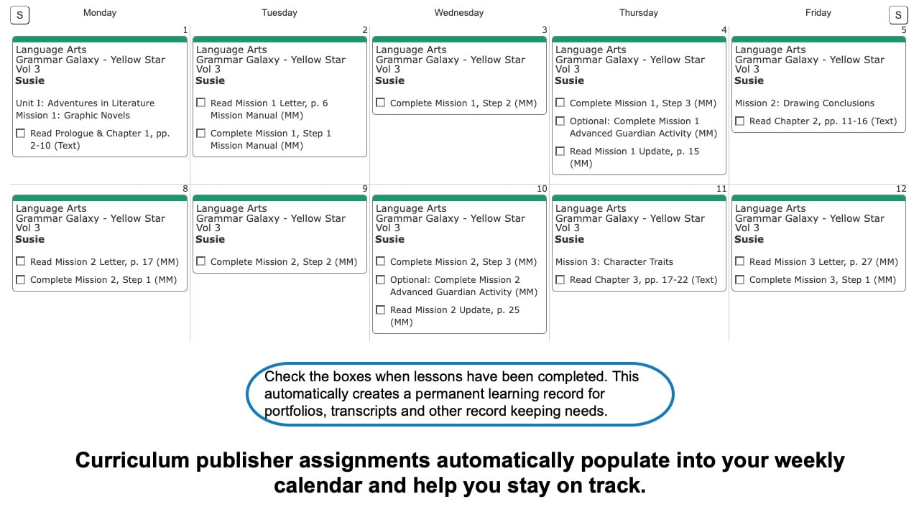Image resolution: width=919 pixels, height=517 pixels.
Task: Select the Wednesday column header
Action: tap(459, 13)
